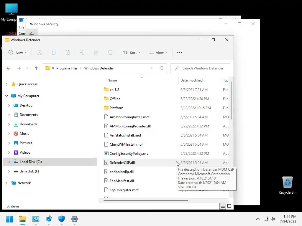Open Settings gear icon on taskbar
The image size is (302, 226).
click(x=75, y=219)
